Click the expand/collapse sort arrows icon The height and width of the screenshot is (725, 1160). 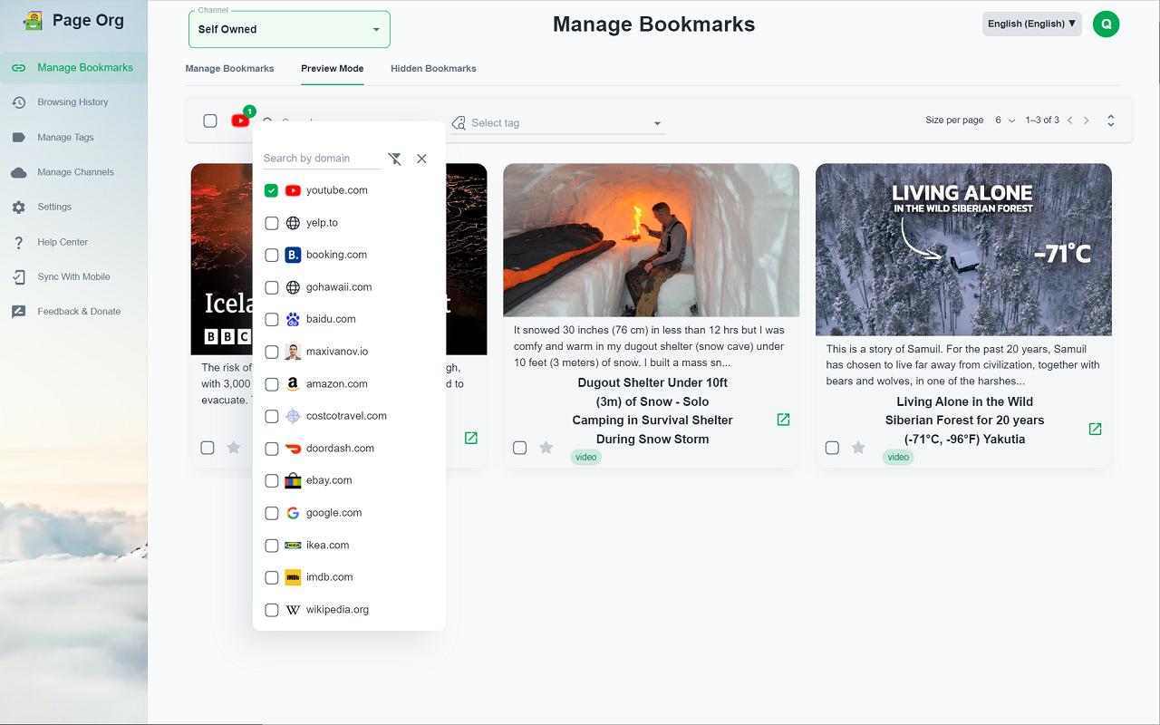coord(1111,121)
